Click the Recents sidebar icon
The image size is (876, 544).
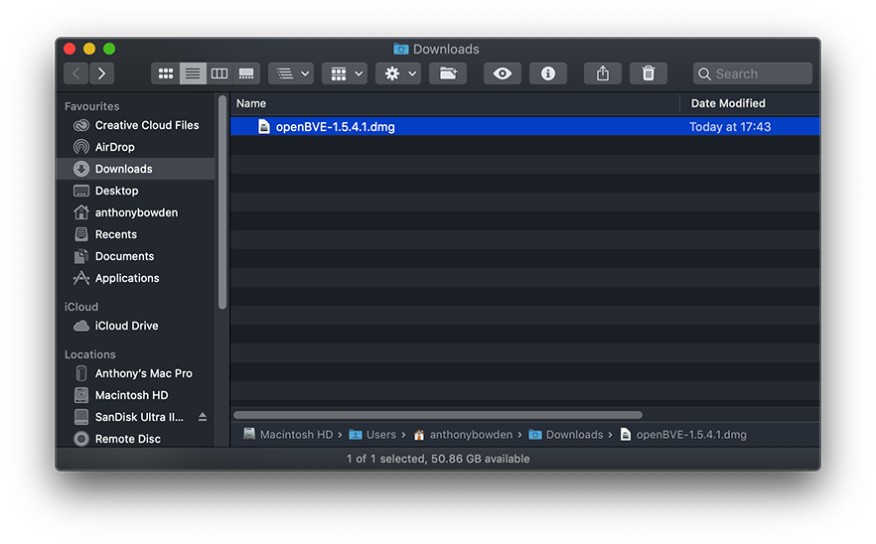[x=81, y=234]
